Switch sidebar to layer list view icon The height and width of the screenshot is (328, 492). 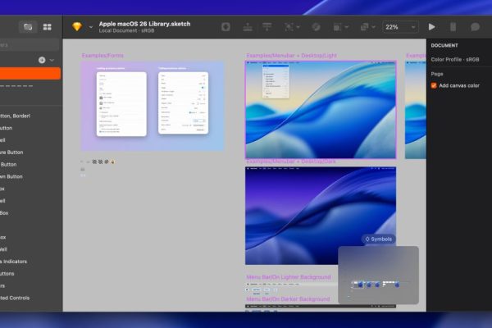point(28,27)
